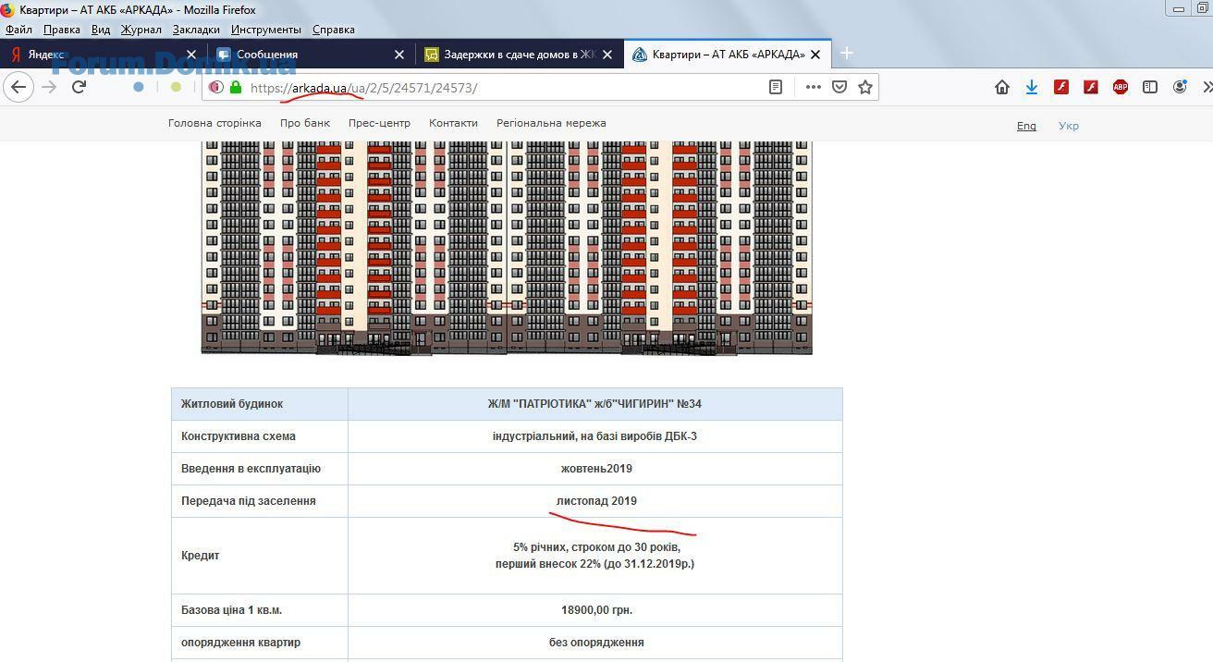Select the "Житловий будинок" row label
The width and height of the screenshot is (1213, 662).
click(232, 404)
